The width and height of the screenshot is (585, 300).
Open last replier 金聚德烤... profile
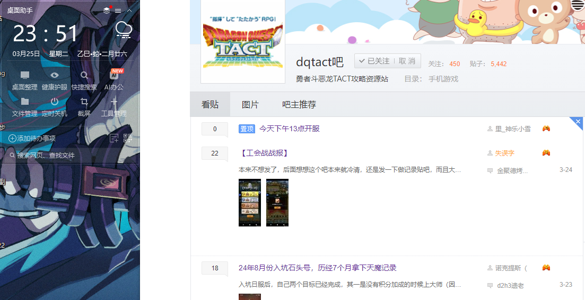coord(512,171)
